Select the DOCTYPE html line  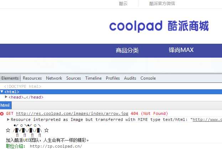[x=23, y=86]
